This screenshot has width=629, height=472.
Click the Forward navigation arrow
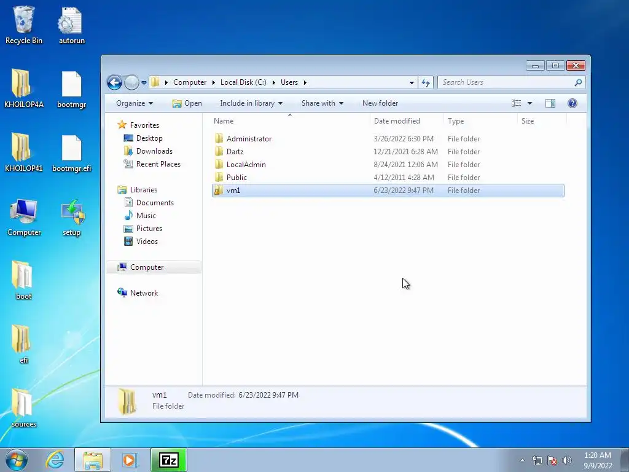[131, 83]
